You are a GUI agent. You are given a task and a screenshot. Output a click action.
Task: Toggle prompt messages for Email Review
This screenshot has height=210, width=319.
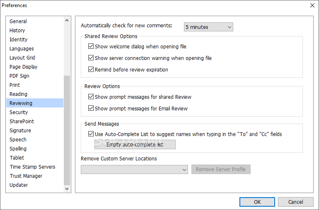click(x=91, y=108)
